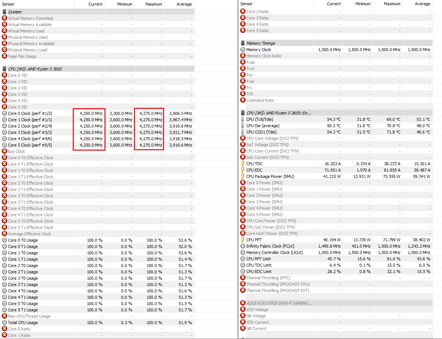Select the disabled Command Rate timing row
442x339 pixels.
pos(260,100)
